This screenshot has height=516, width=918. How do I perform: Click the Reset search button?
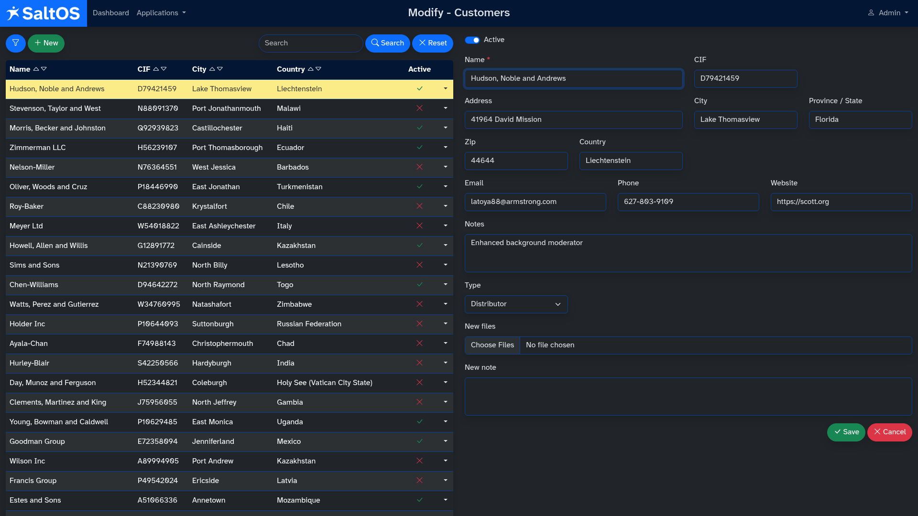tap(433, 43)
